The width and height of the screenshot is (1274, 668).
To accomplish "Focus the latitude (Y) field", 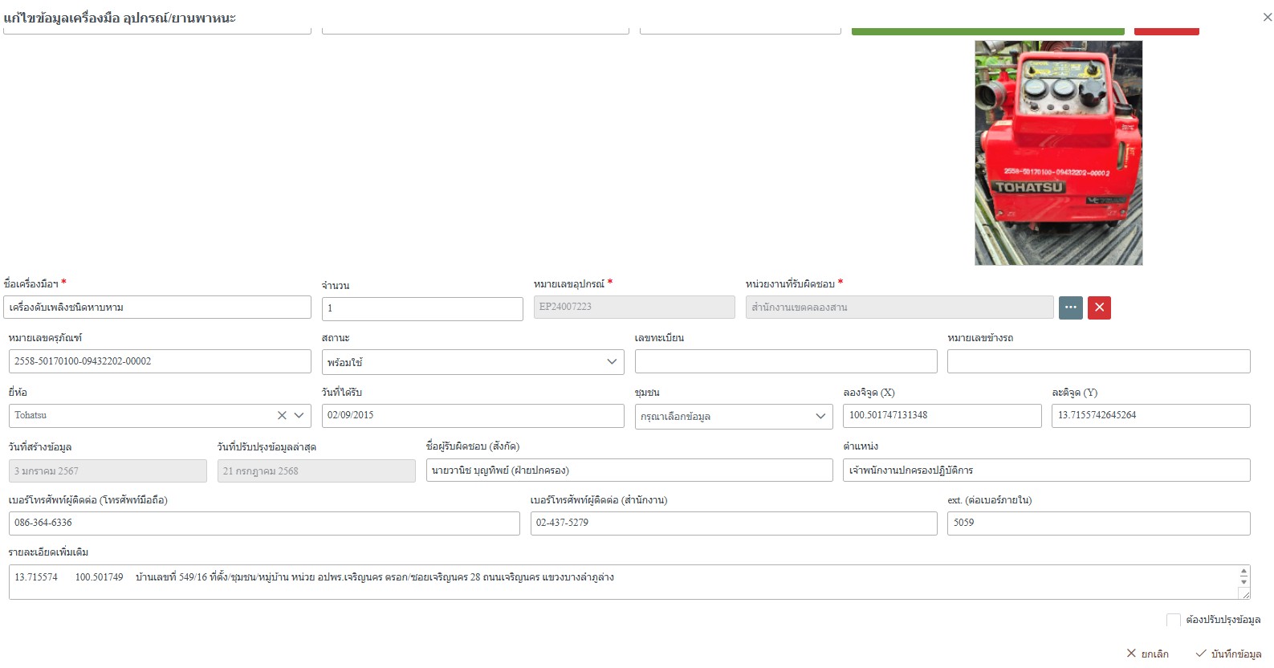I will 1151,415.
